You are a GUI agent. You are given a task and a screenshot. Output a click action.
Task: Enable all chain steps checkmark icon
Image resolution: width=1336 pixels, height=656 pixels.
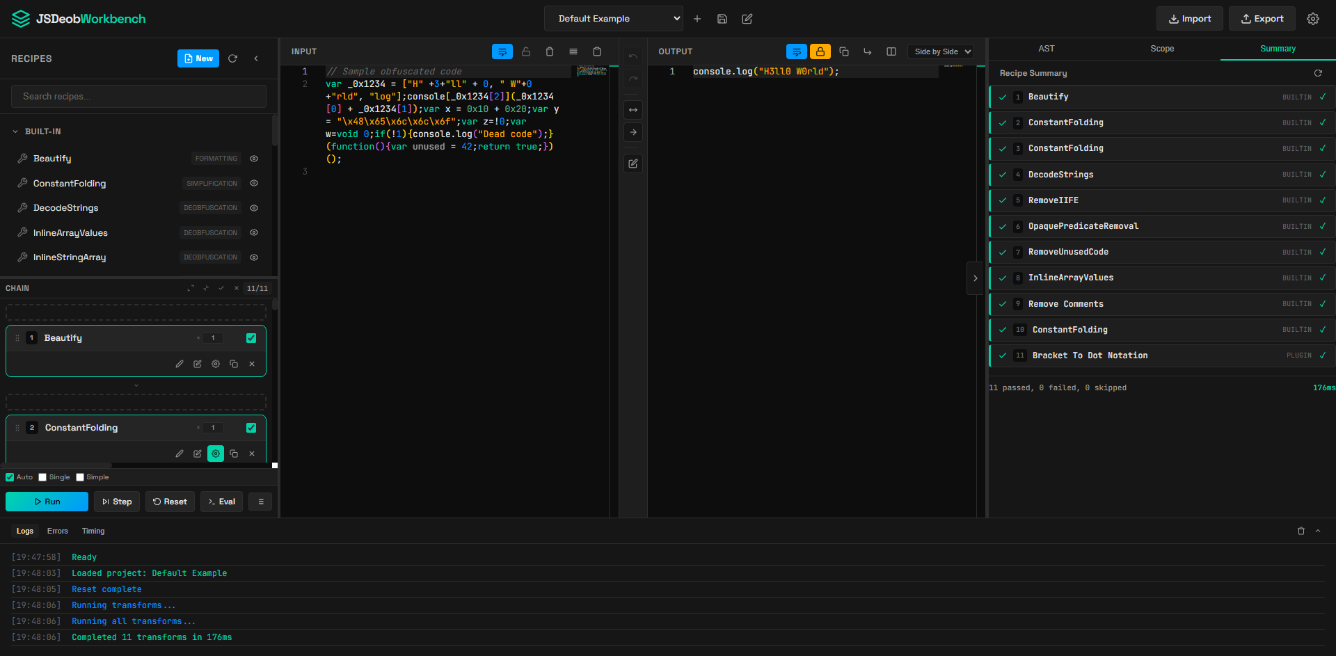[x=221, y=288]
